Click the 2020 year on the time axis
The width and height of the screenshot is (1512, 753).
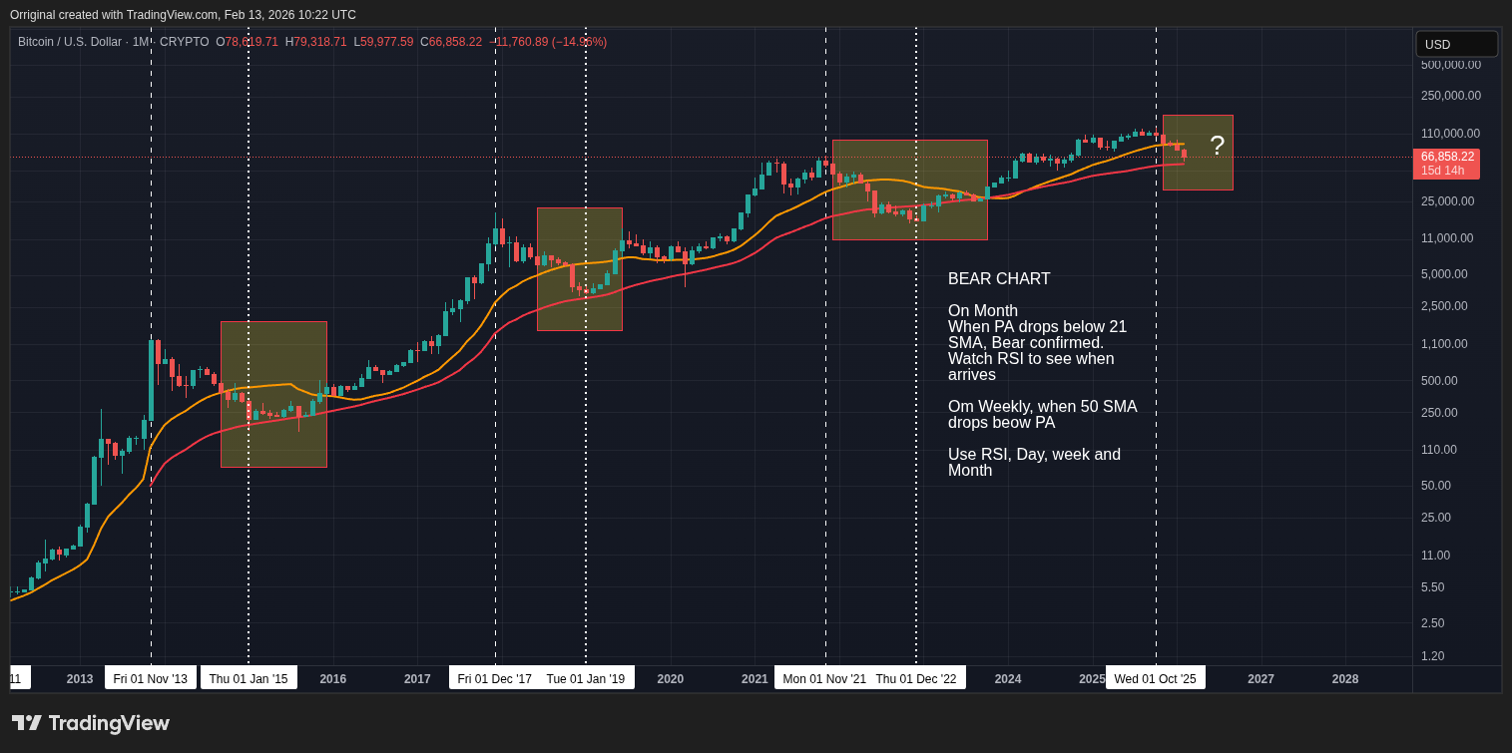point(671,679)
